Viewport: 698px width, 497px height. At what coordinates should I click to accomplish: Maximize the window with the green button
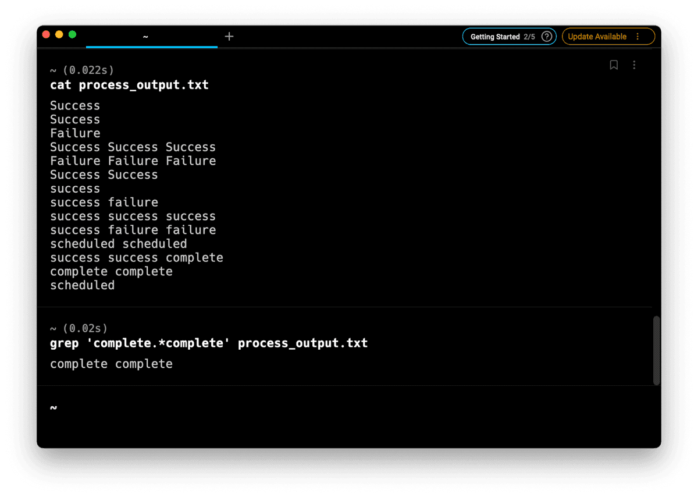pyautogui.click(x=72, y=34)
